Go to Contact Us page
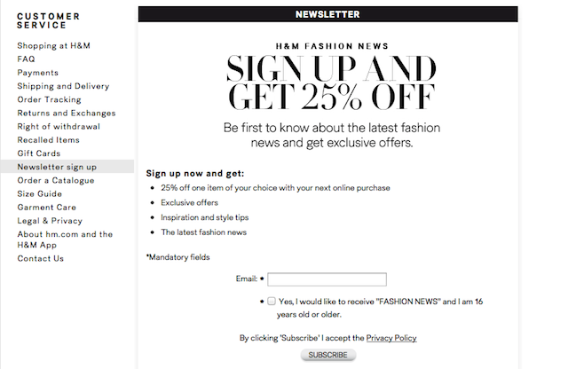 (x=40, y=258)
